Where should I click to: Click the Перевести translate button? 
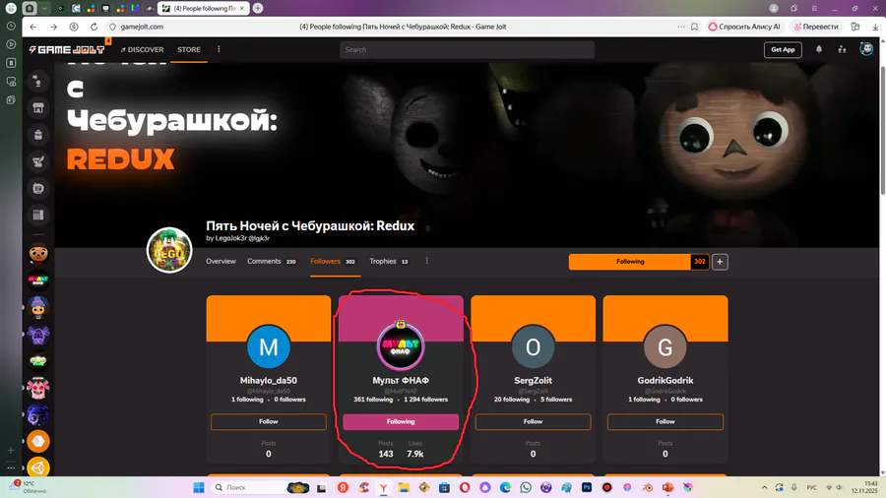(816, 27)
